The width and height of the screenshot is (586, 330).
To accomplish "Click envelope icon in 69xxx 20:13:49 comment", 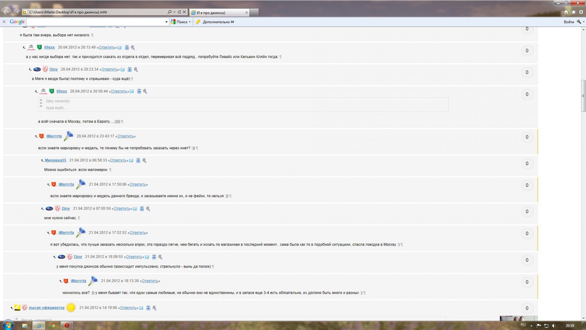I will click(x=119, y=47).
